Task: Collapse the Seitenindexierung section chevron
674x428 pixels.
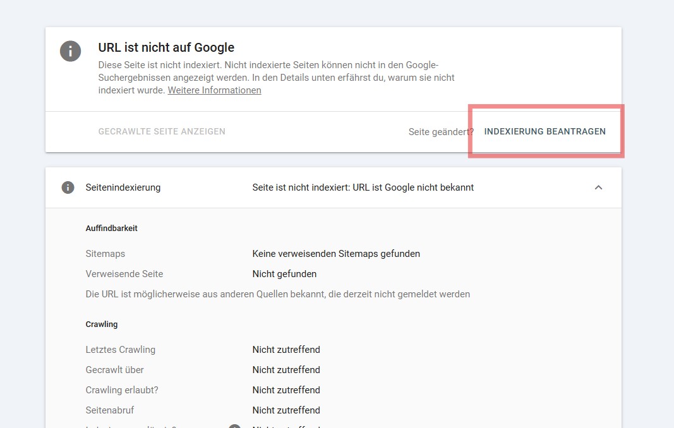Action: [x=598, y=187]
